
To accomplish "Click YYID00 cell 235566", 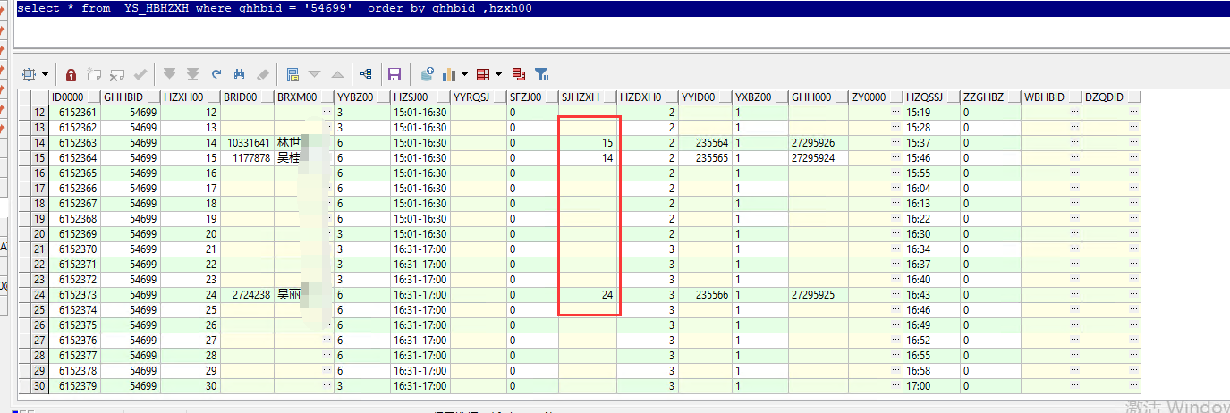I will pos(705,295).
